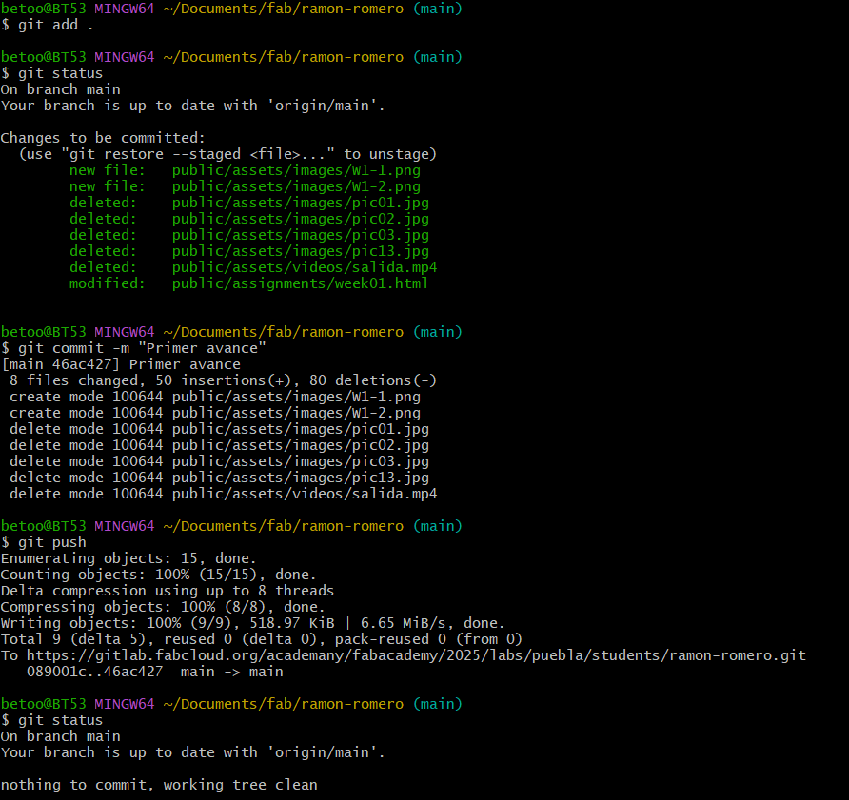Select the deleted file pic02.jpg

[x=299, y=219]
